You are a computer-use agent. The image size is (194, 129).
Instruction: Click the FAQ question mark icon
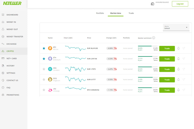click(3, 88)
